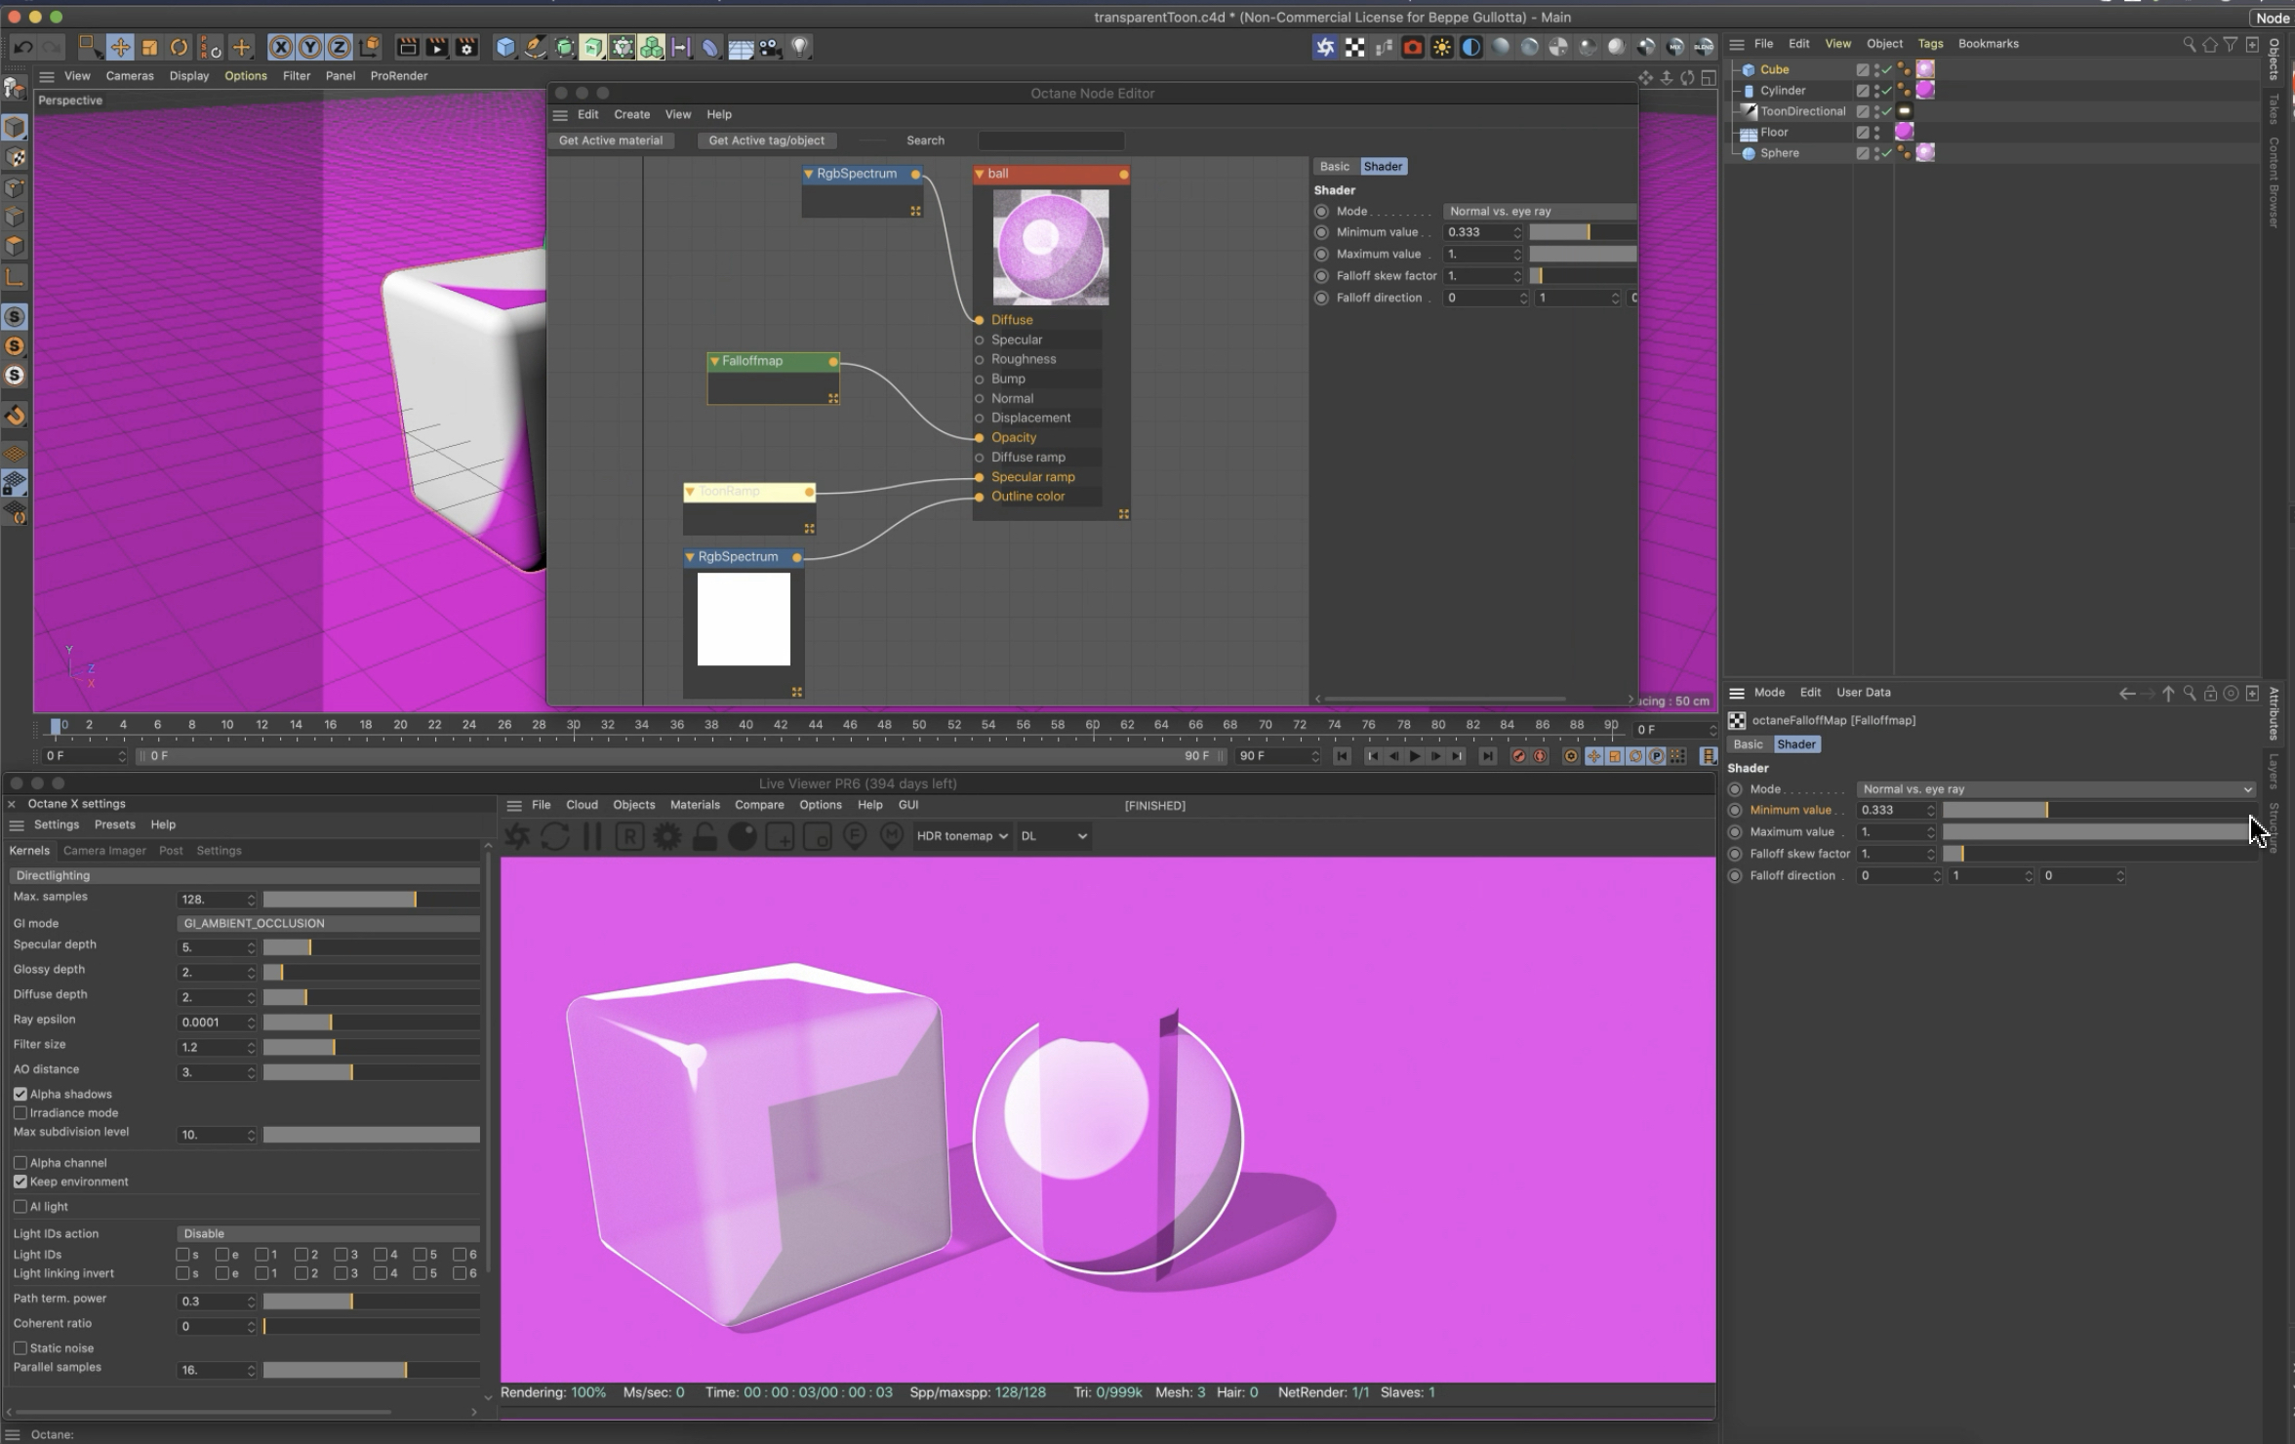Click the Live Viewer lock resolution icon
This screenshot has height=1444, width=2295.
pyautogui.click(x=705, y=836)
